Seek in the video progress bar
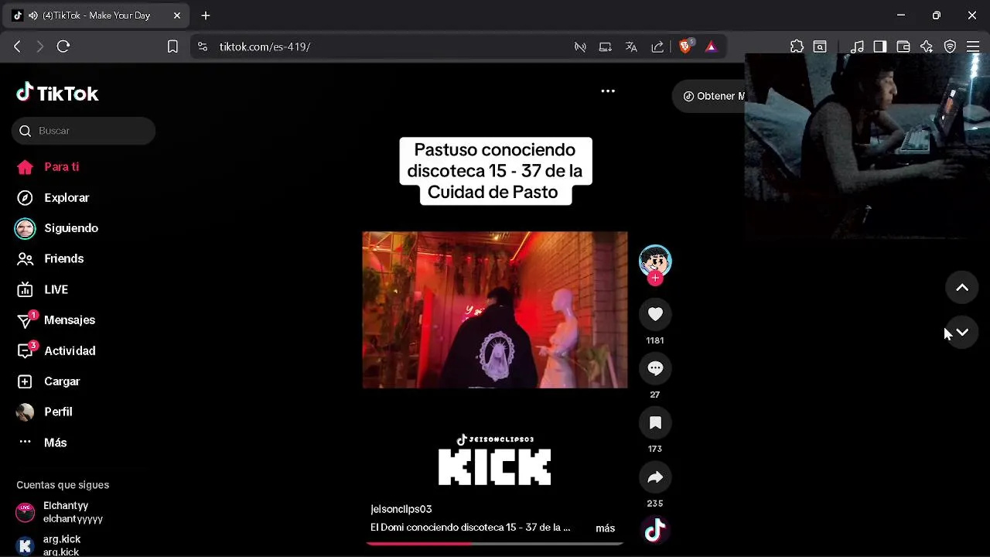 495,544
